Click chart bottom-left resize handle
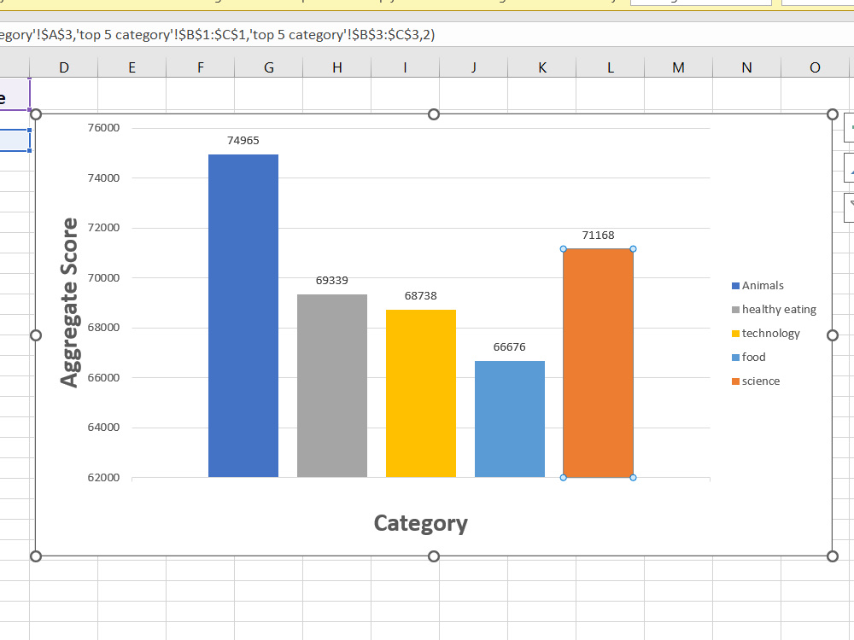 click(36, 556)
